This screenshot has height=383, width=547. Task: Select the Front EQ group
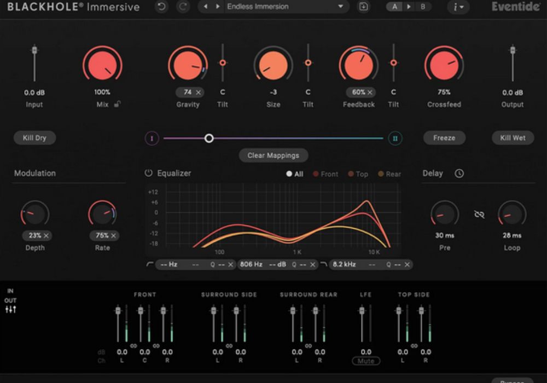(325, 173)
